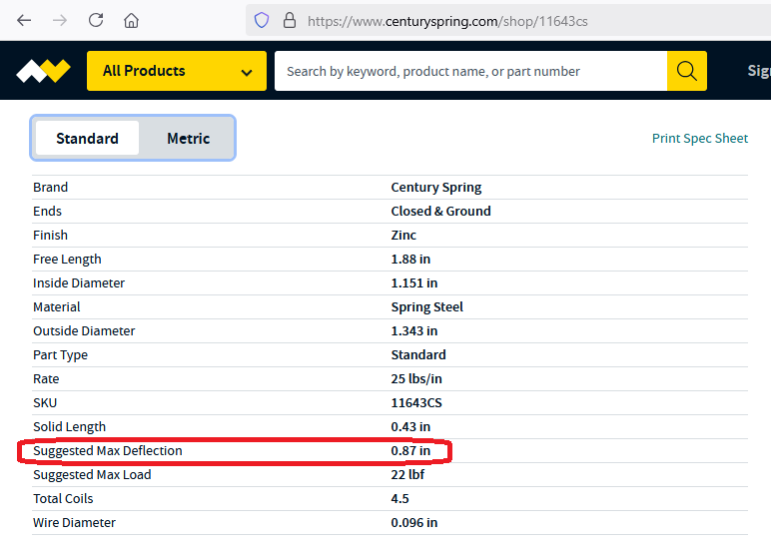Select the SKU value '11643CS'

pos(416,403)
